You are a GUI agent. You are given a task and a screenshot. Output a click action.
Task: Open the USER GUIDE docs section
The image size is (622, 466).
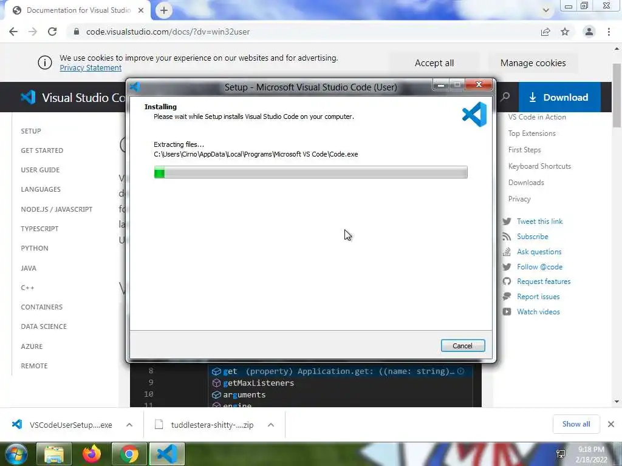tap(40, 170)
